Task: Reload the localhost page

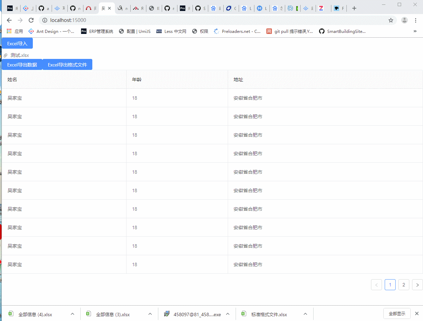Action: tap(31, 20)
